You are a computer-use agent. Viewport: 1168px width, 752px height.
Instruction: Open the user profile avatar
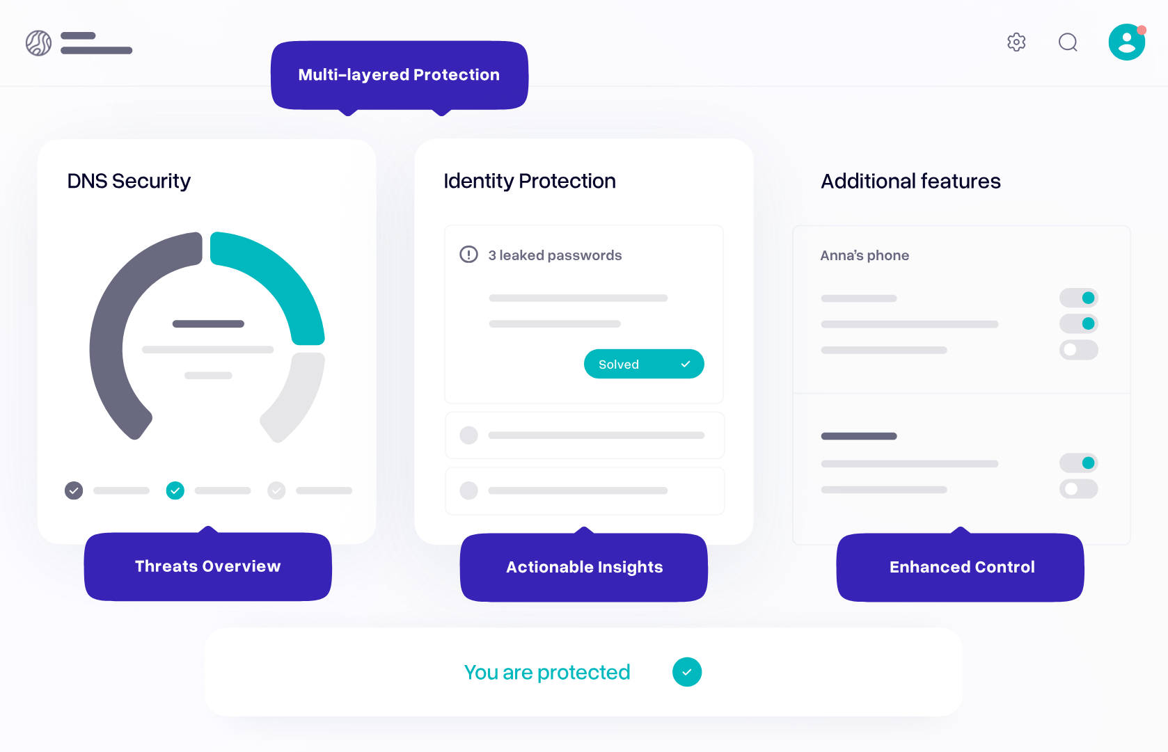(1126, 42)
